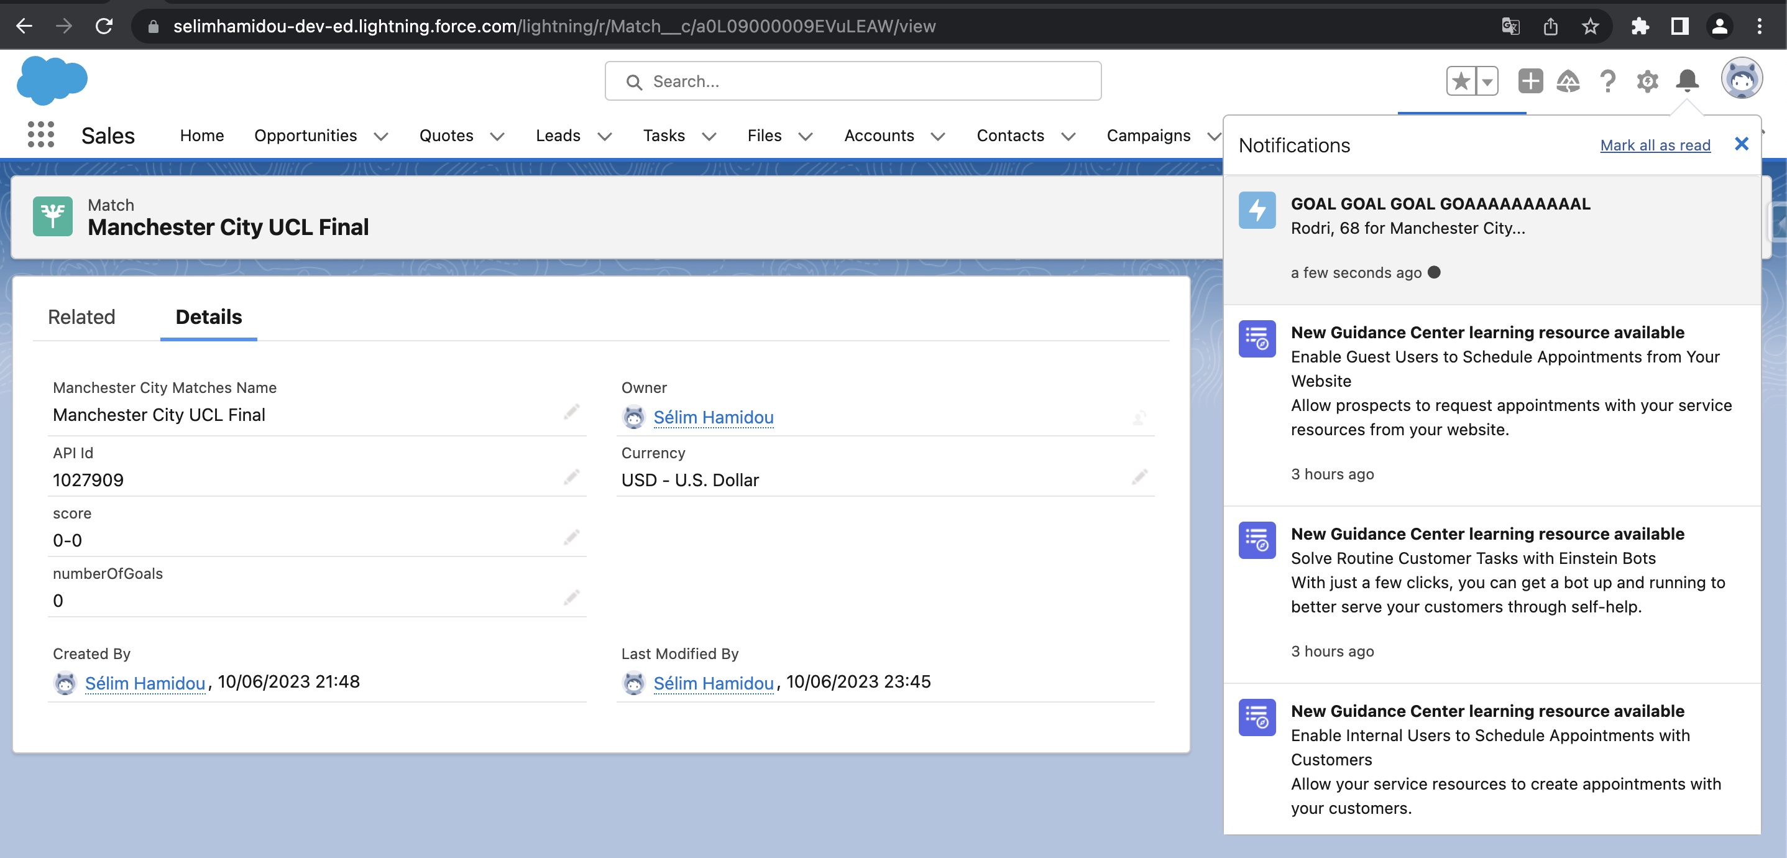
Task: Expand the Contacts tab dropdown chevron
Action: 1068,137
